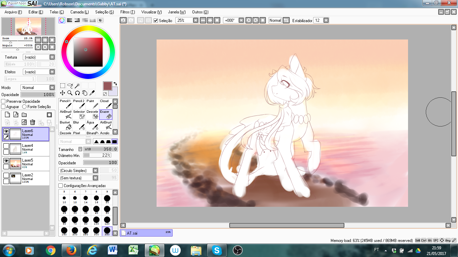Choose the Pencil 2 brush
This screenshot has height=257, width=458.
[79, 104]
